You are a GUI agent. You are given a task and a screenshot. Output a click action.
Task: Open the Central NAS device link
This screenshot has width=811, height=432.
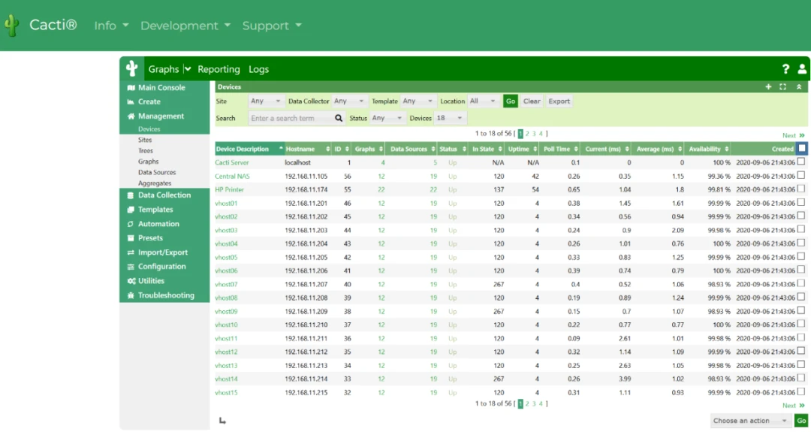tap(232, 176)
